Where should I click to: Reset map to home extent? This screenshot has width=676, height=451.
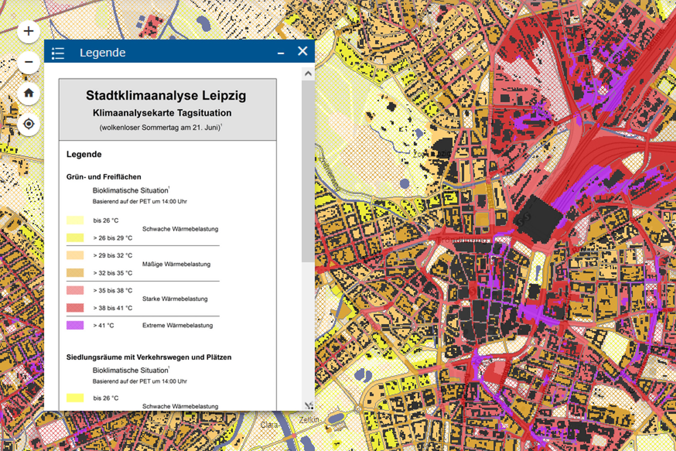point(29,93)
